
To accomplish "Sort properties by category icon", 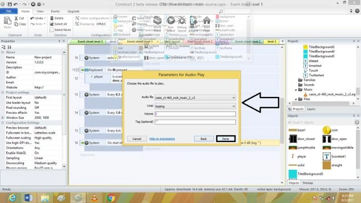I will (3, 47).
